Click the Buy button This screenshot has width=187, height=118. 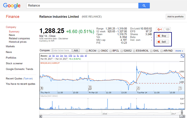click(x=162, y=36)
